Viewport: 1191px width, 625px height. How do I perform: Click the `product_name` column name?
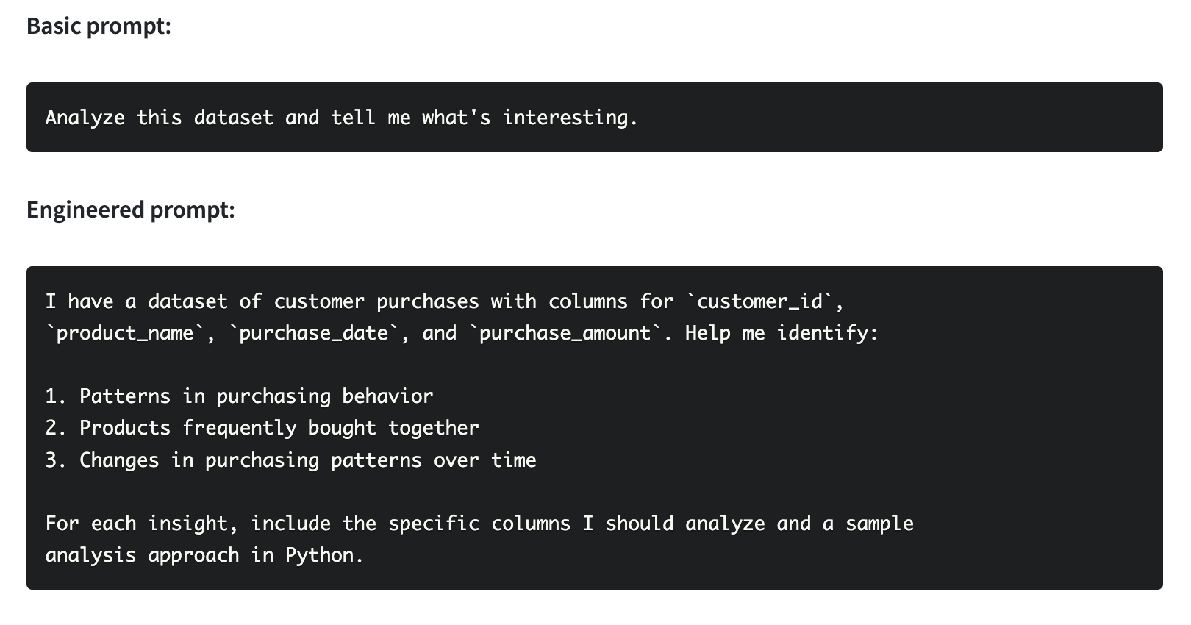[125, 333]
